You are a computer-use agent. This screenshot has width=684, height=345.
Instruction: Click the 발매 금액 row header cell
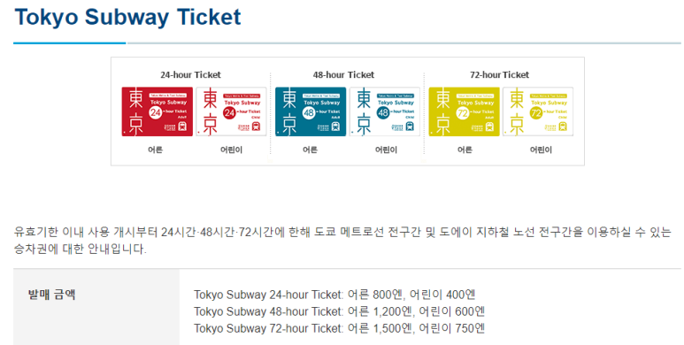pos(96,307)
